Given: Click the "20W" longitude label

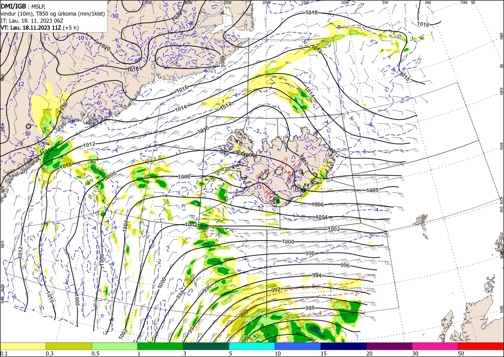Looking at the screenshot, I should pyautogui.click(x=266, y=3).
